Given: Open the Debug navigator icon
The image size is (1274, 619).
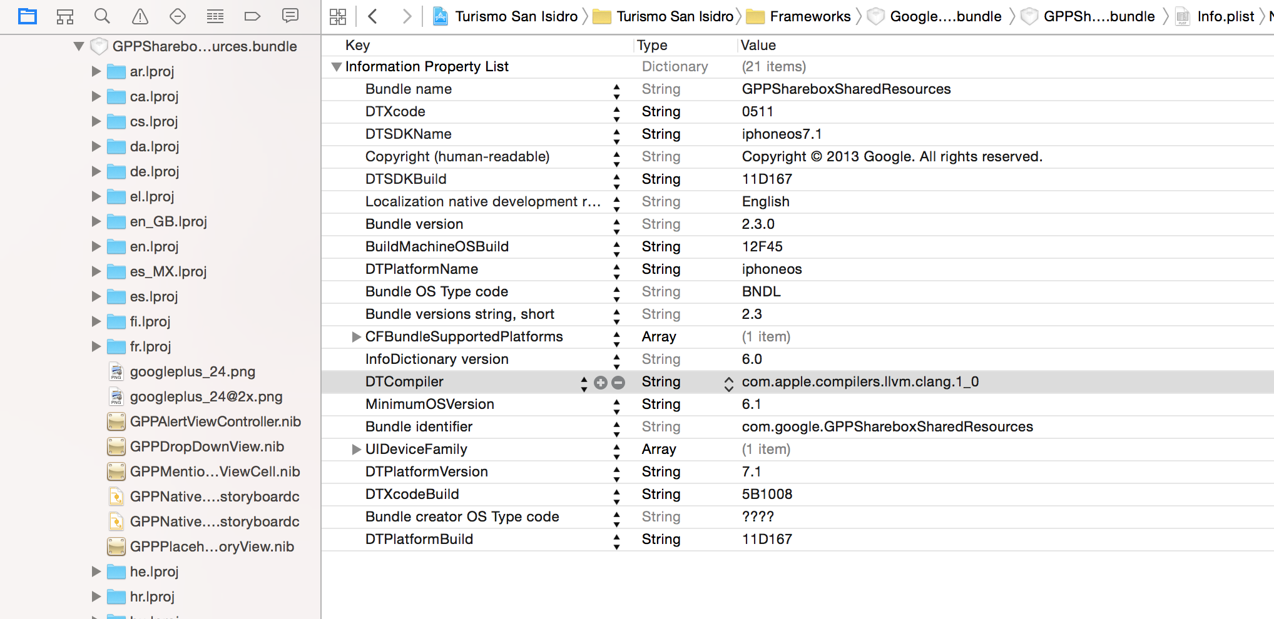Looking at the screenshot, I should point(215,16).
